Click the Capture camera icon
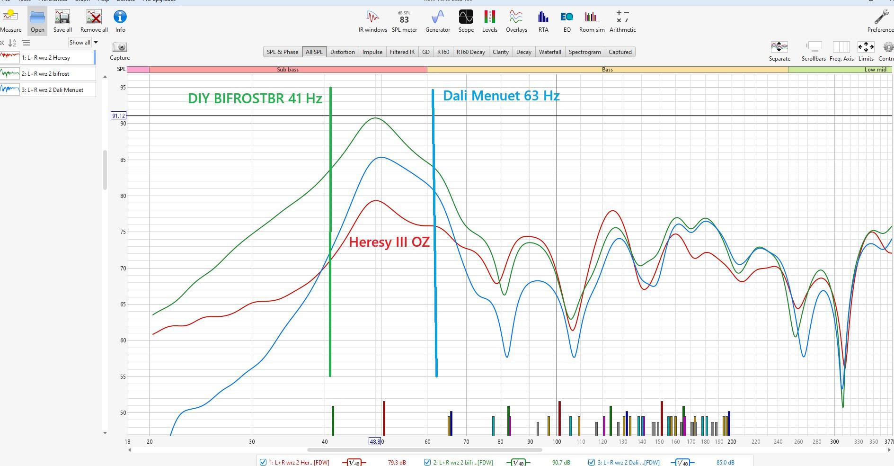 pyautogui.click(x=120, y=47)
